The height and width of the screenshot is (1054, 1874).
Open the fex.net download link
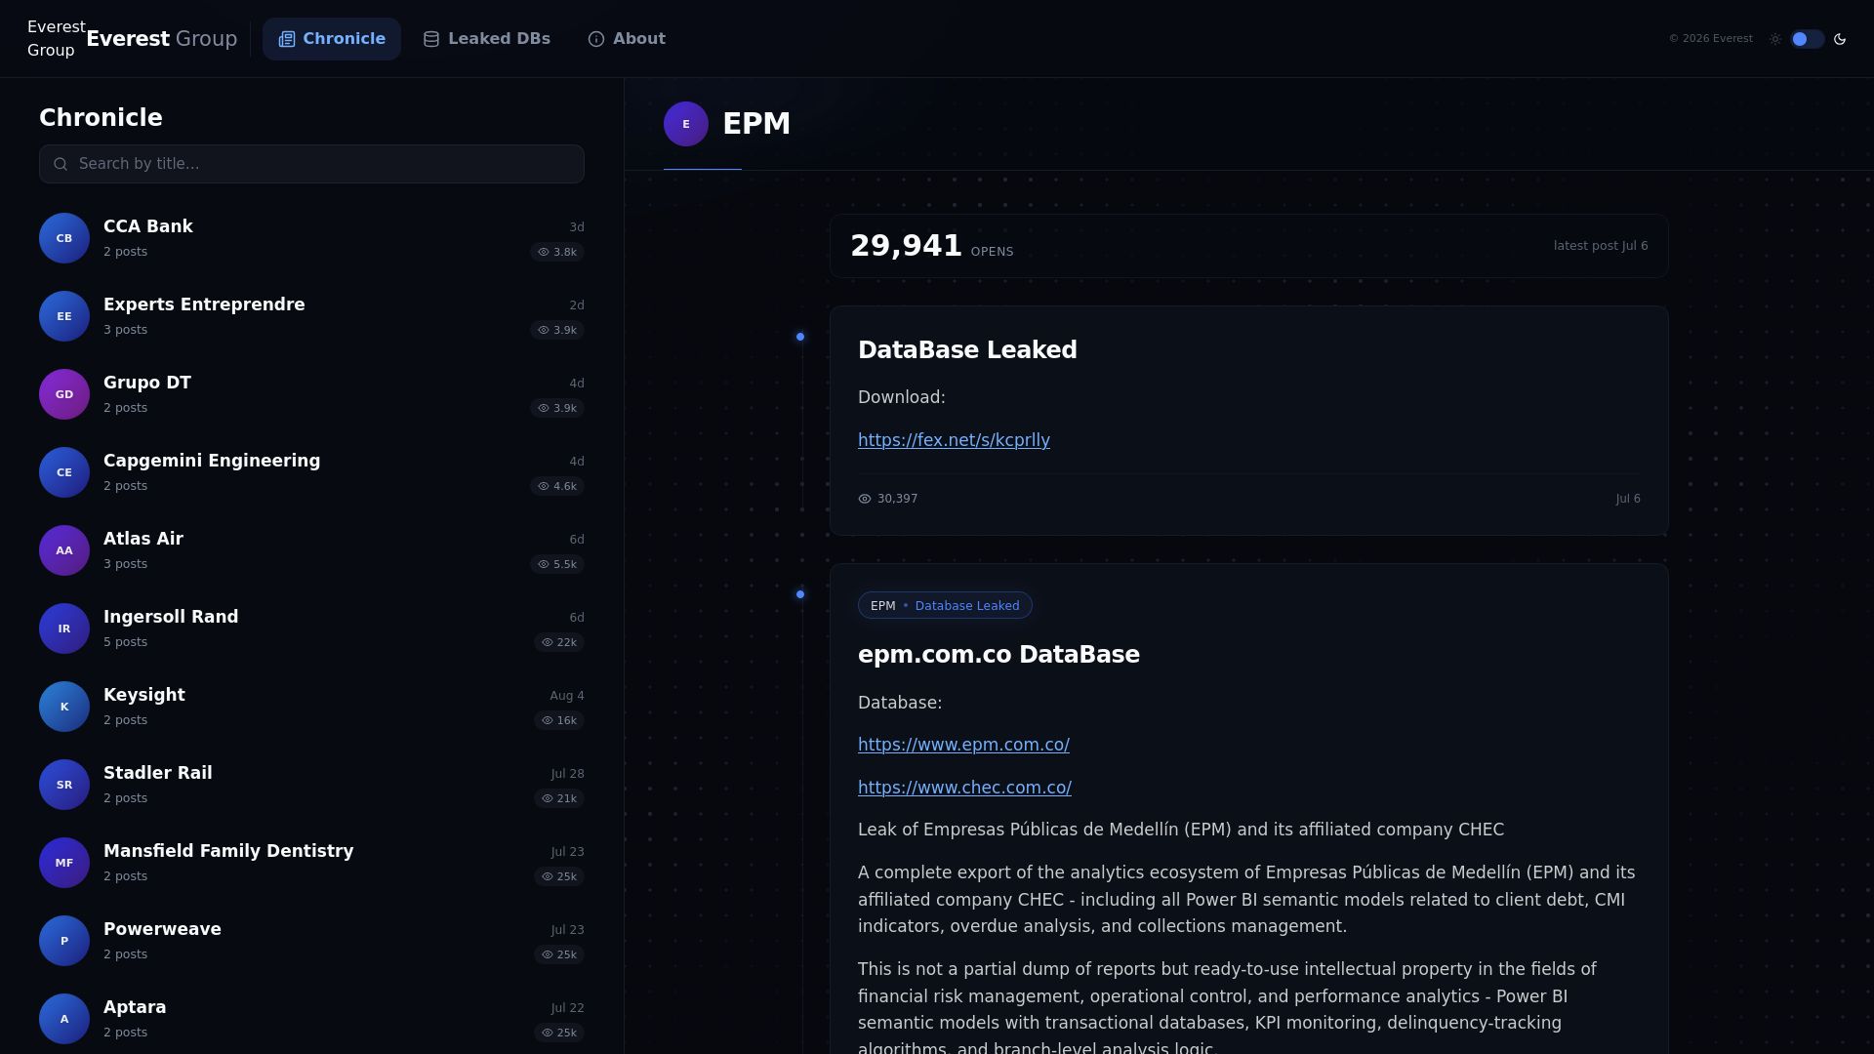[x=954, y=440]
